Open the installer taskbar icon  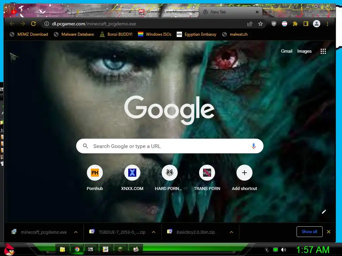point(105,249)
